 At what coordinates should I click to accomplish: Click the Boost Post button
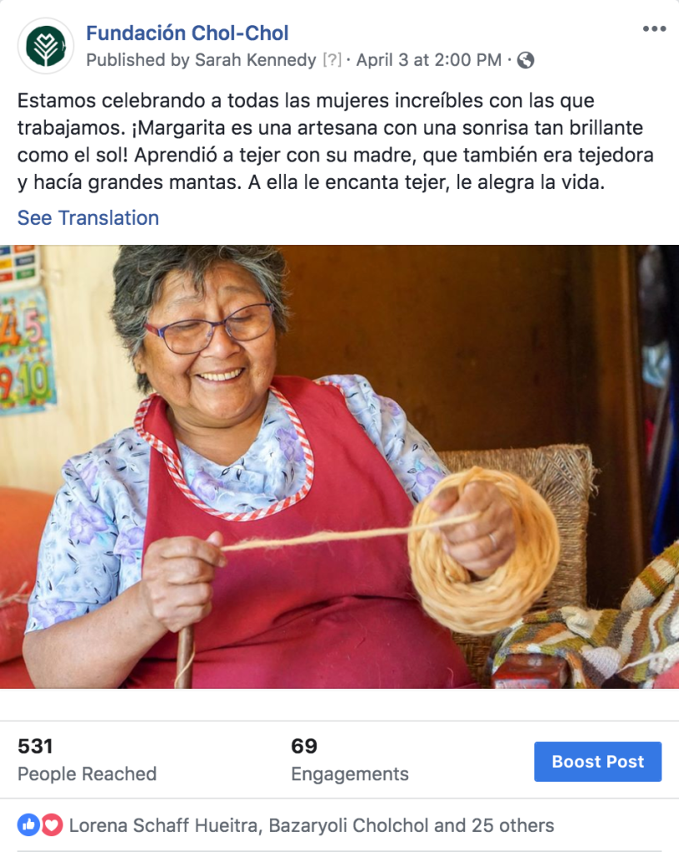pos(597,761)
